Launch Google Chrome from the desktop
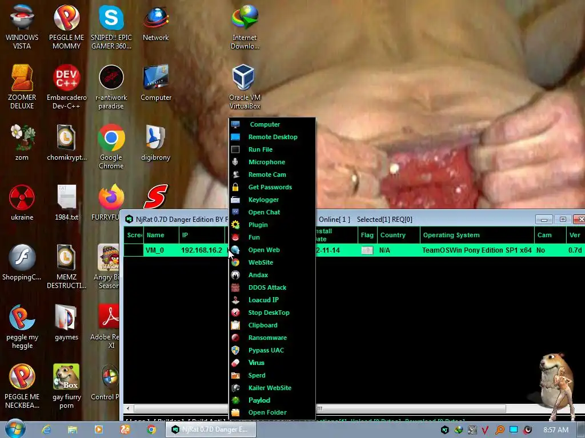Screen dimensions: 585x438 pos(111,146)
